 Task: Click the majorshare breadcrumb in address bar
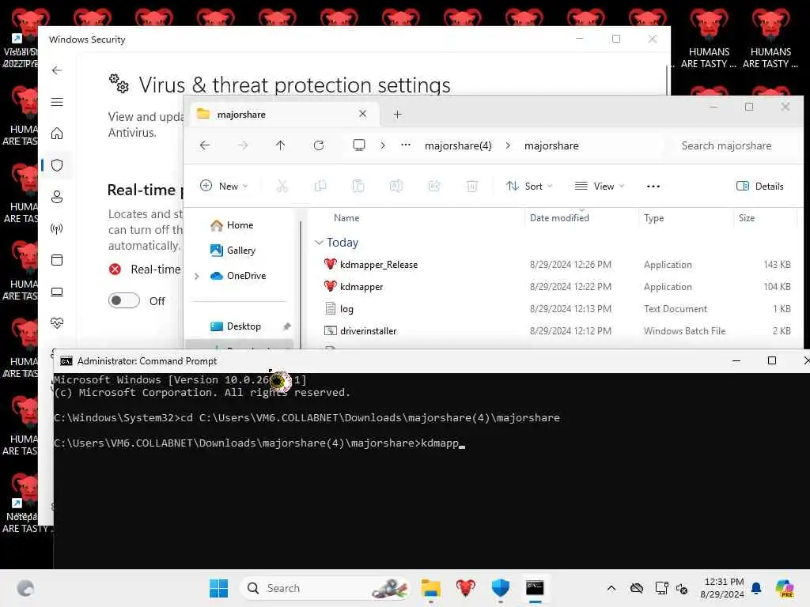[551, 146]
